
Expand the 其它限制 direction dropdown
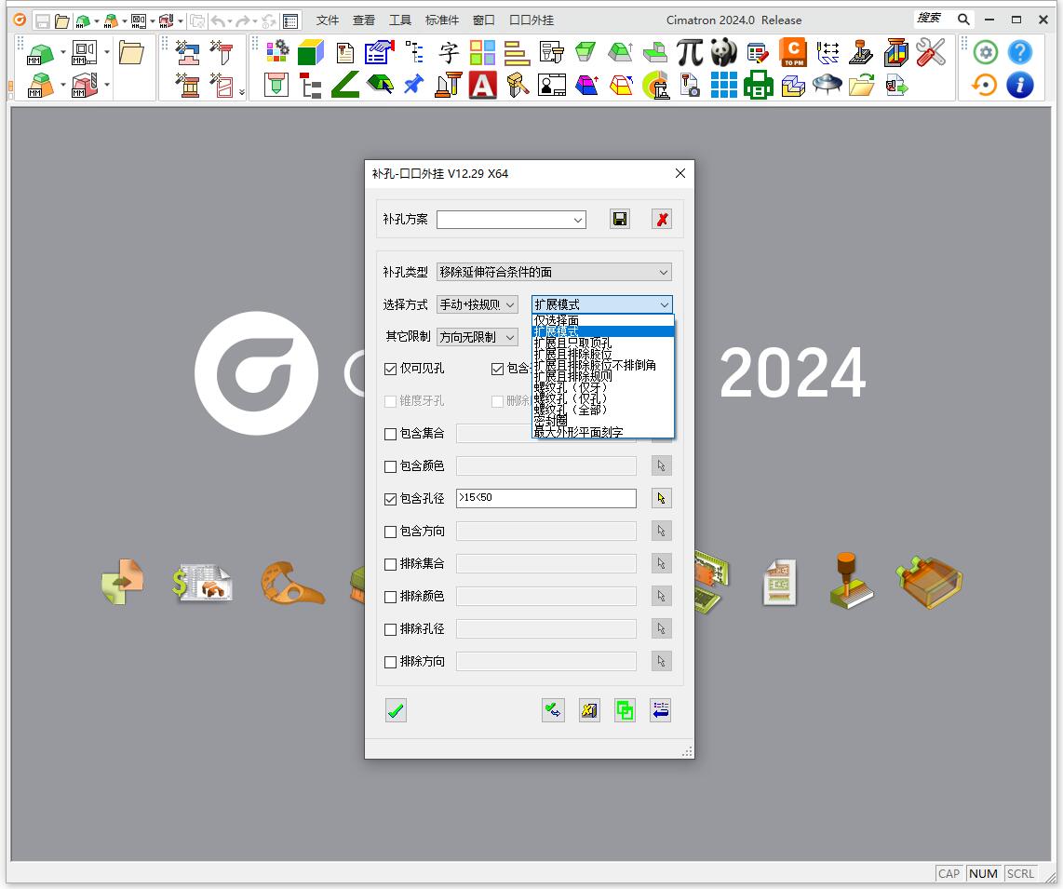tap(478, 337)
